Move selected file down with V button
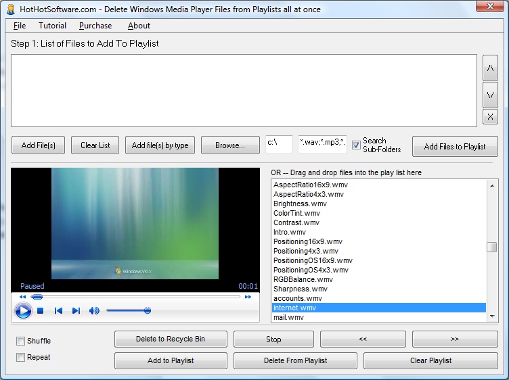 490,95
